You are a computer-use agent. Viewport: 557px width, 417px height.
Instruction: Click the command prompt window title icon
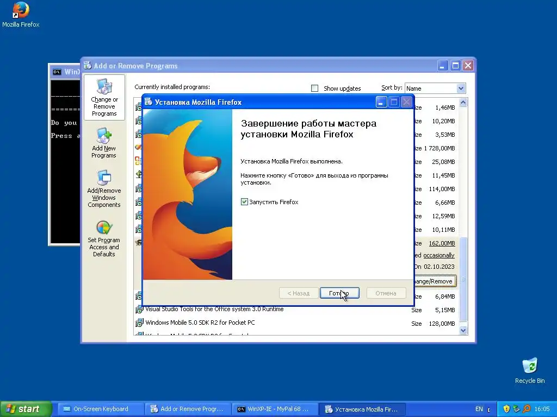coord(57,72)
